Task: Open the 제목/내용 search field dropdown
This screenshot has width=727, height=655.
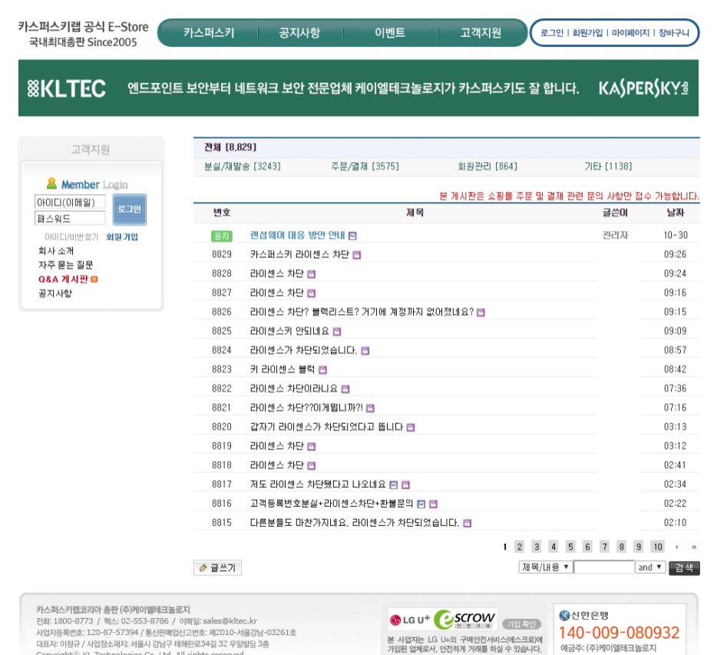Action: (x=546, y=567)
